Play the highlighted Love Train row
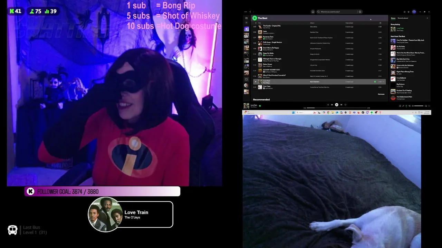The height and width of the screenshot is (248, 442). pos(256,82)
